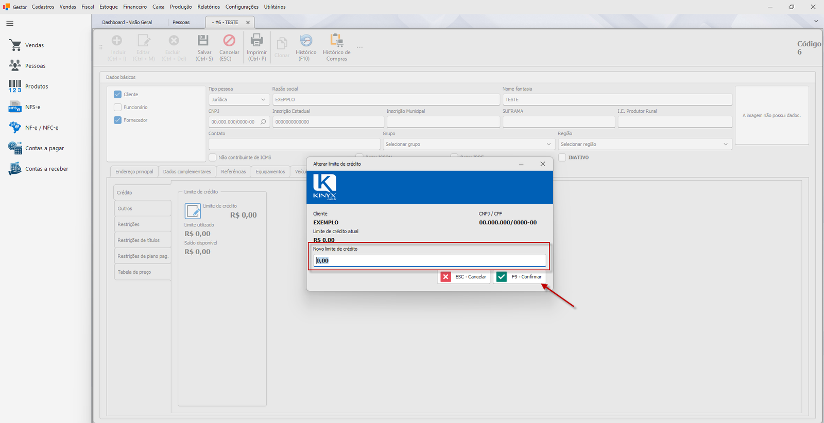This screenshot has height=423, width=824.
Task: Expand the Selecionar grupo dropdown
Action: (x=548, y=144)
